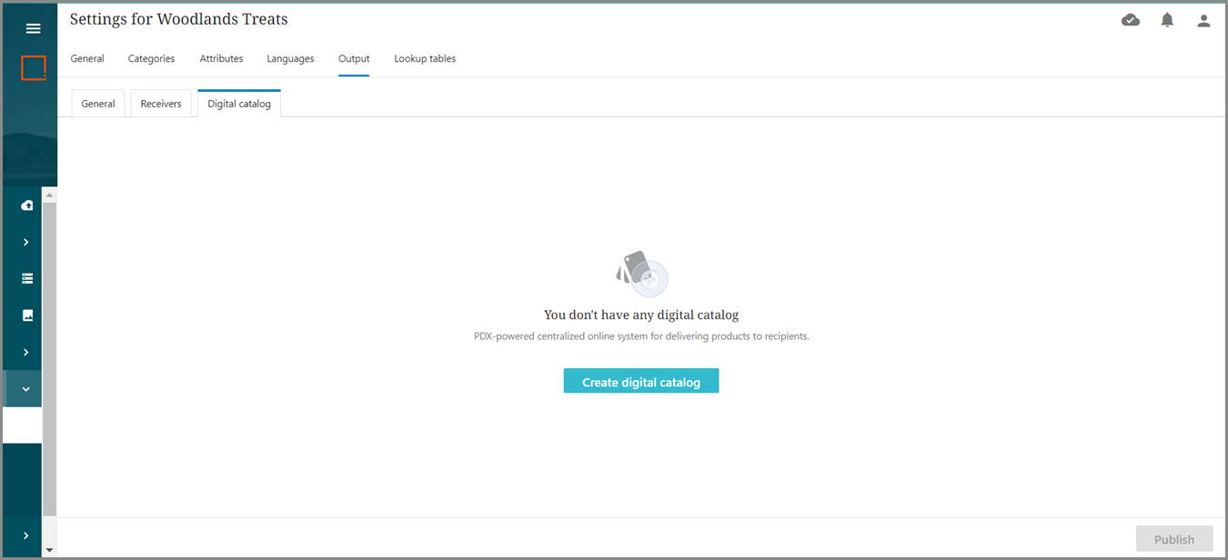Select the Receivers sub-tab
1228x560 pixels.
tap(161, 104)
